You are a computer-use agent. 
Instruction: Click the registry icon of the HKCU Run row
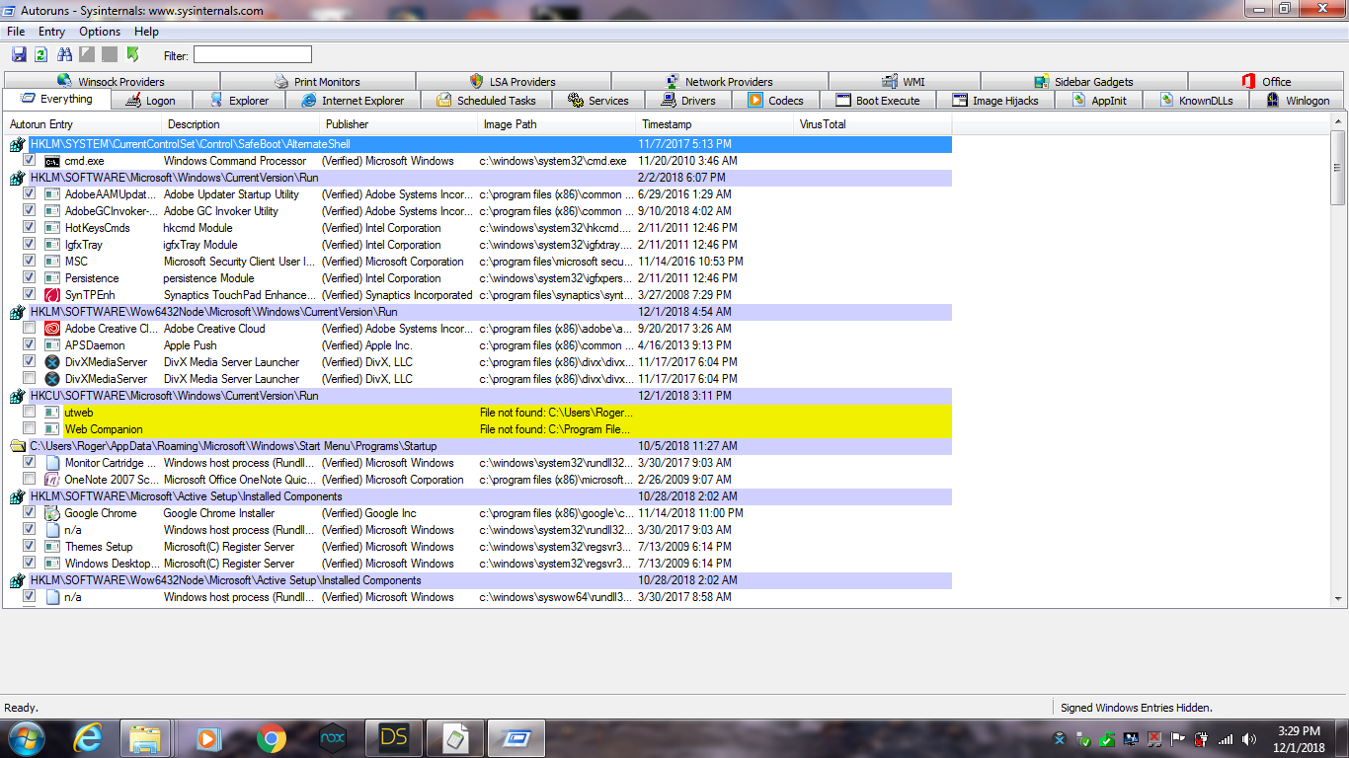[17, 396]
